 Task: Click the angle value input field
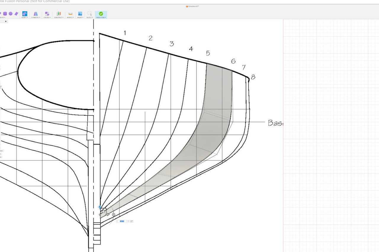tap(122, 221)
